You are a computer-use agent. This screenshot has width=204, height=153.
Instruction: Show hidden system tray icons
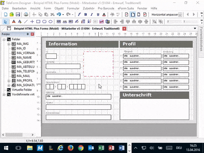[x=135, y=148]
